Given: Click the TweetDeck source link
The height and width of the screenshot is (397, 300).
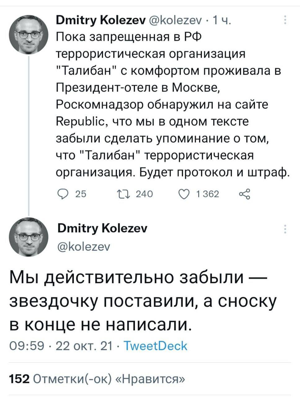Looking at the screenshot, I should click(155, 346).
